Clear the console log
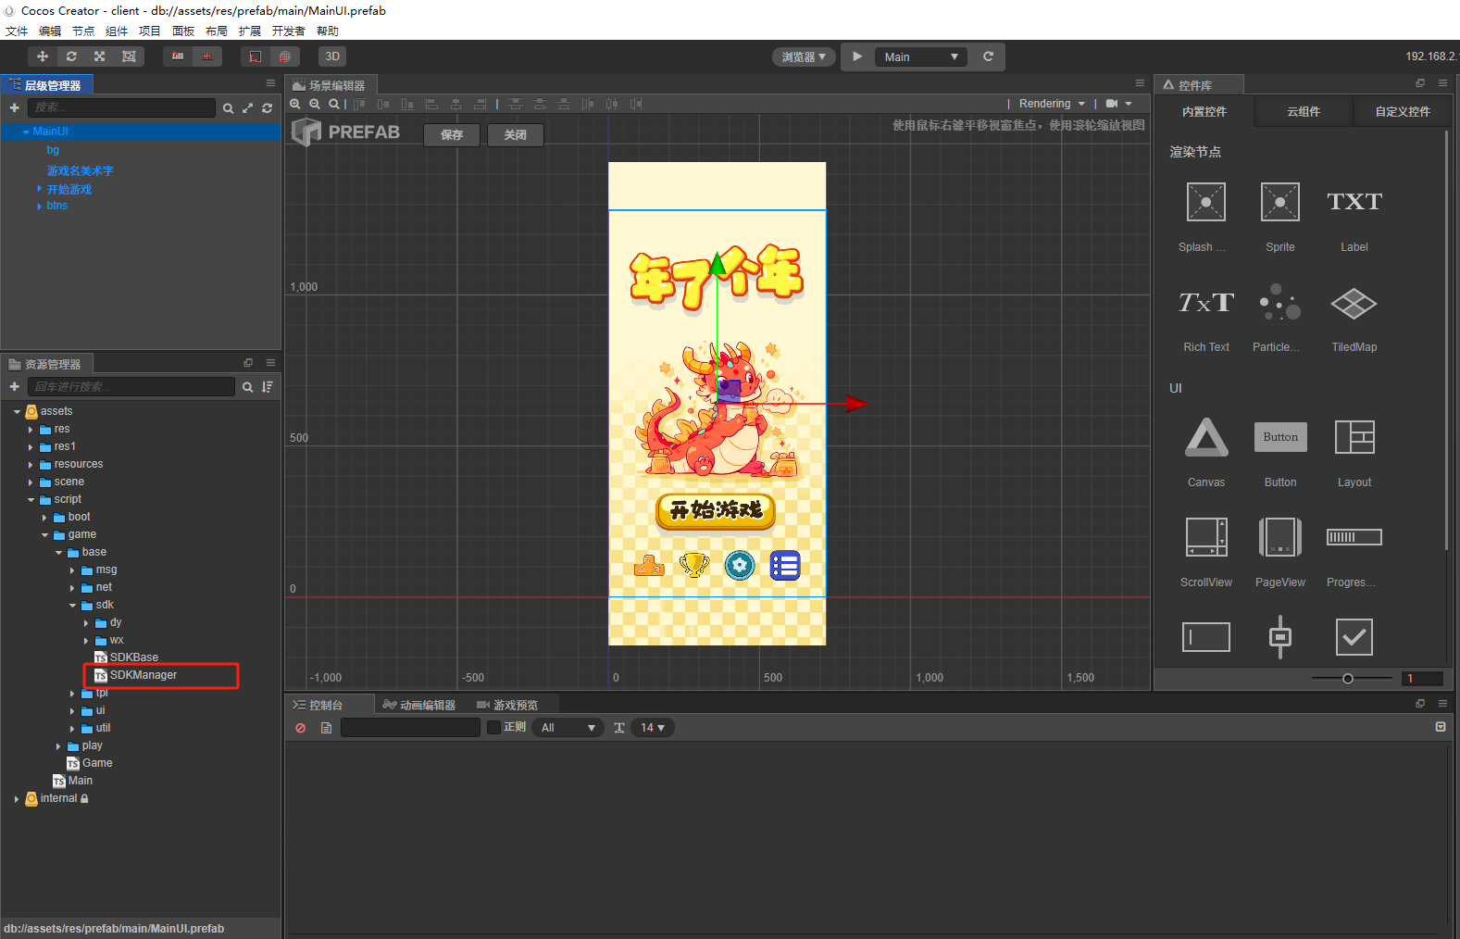 (x=301, y=728)
